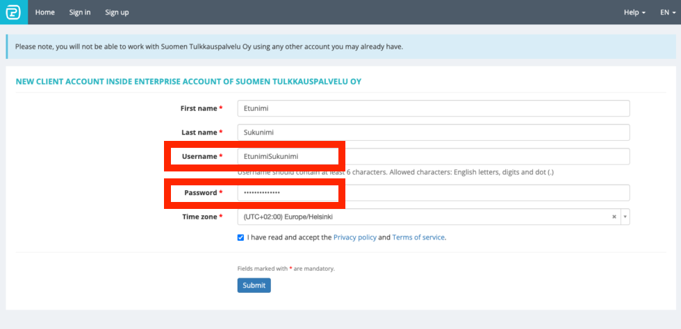Click the 'Please note' info banner text
Viewport: 681px width, 329px height.
point(209,47)
